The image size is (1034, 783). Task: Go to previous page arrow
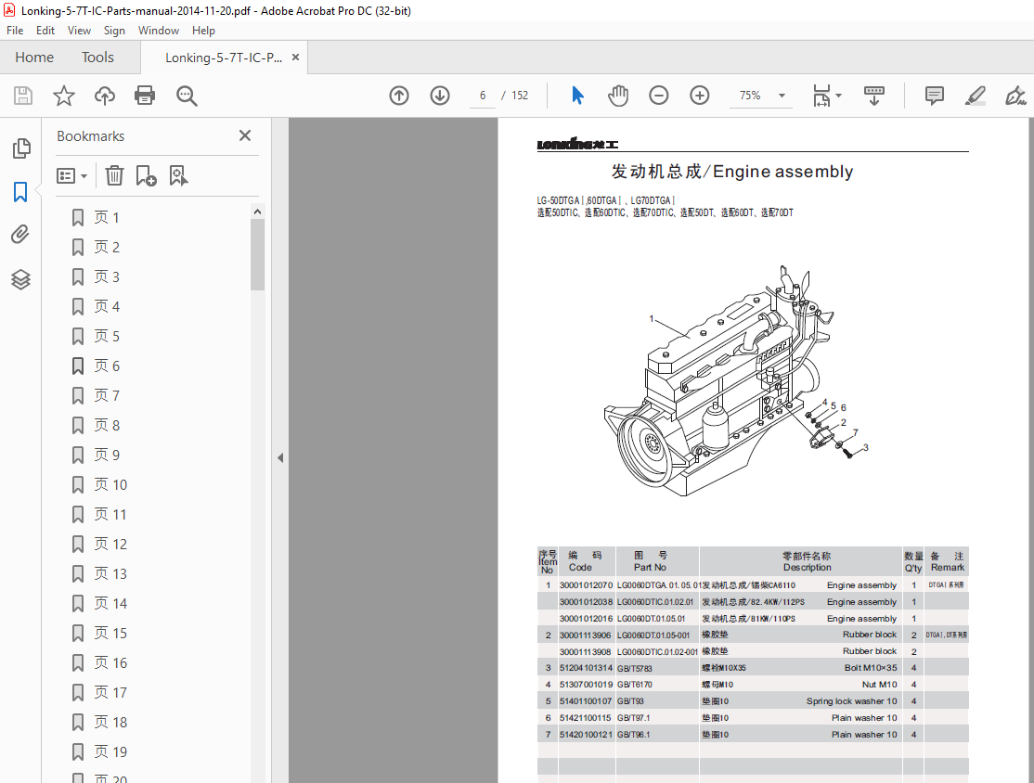click(x=399, y=96)
